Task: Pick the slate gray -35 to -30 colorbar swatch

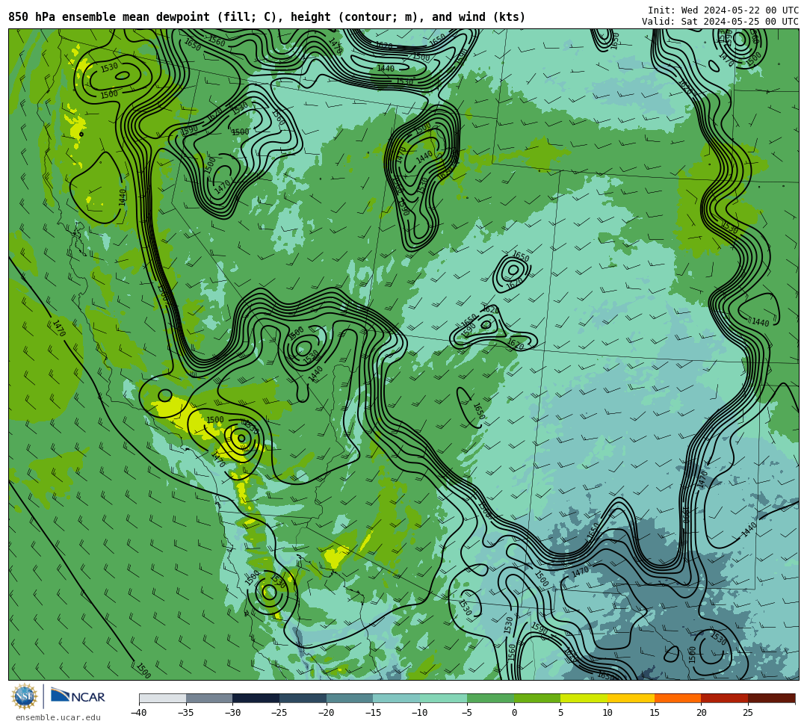Action: pyautogui.click(x=209, y=698)
